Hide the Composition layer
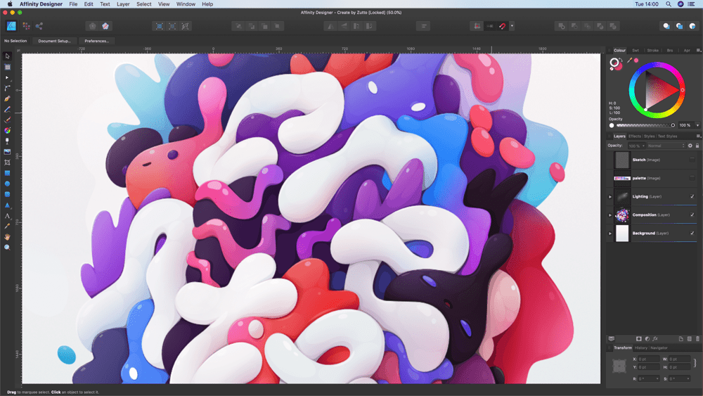 [692, 215]
